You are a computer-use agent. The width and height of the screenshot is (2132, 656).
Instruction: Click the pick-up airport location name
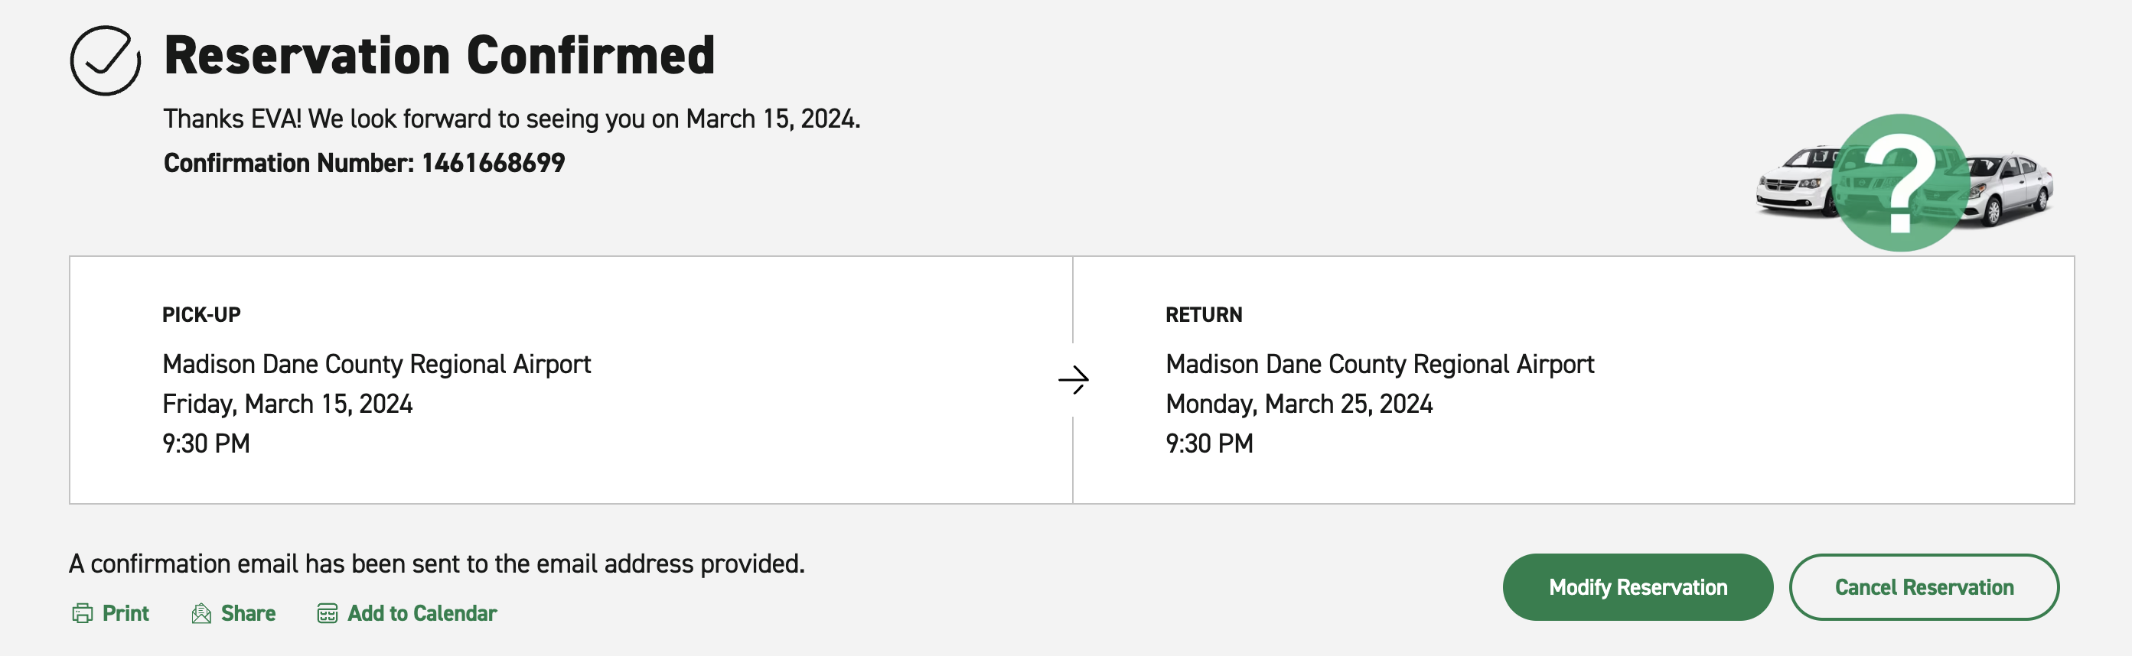(x=376, y=364)
